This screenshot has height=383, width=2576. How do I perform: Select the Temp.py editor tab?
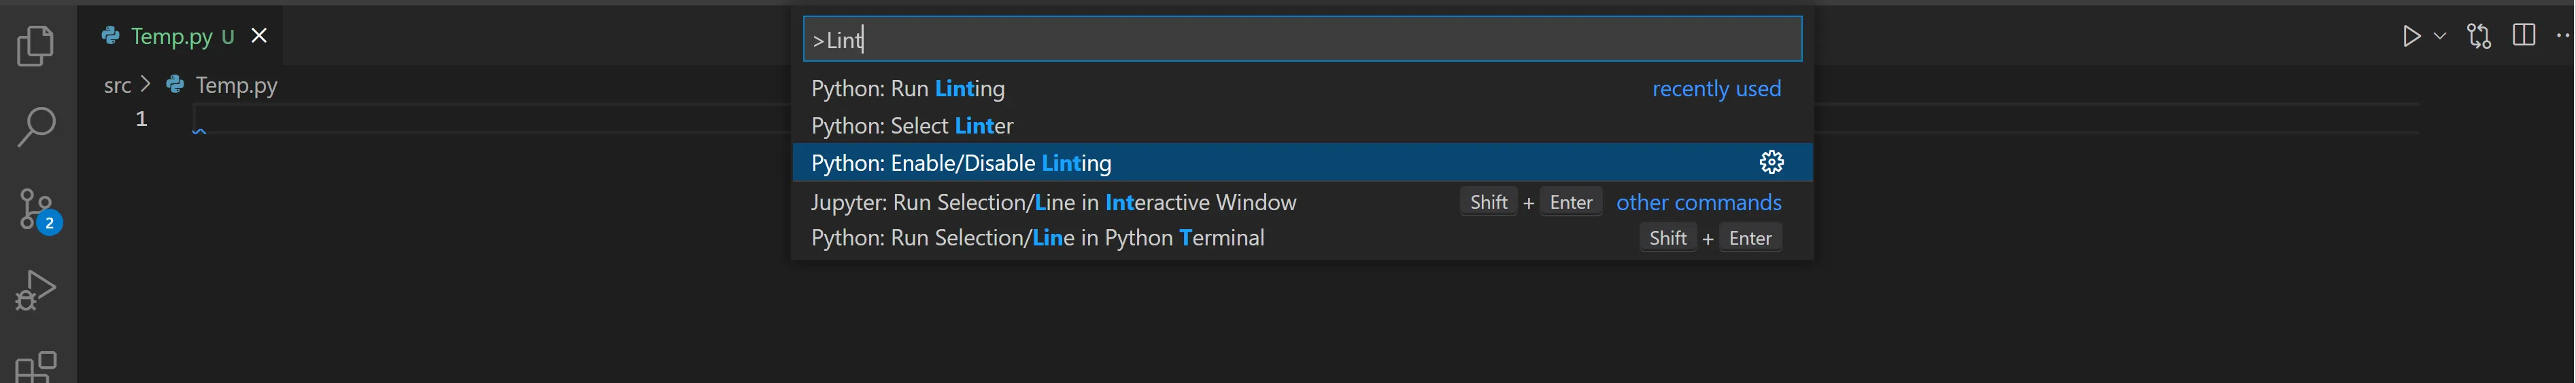[171, 37]
